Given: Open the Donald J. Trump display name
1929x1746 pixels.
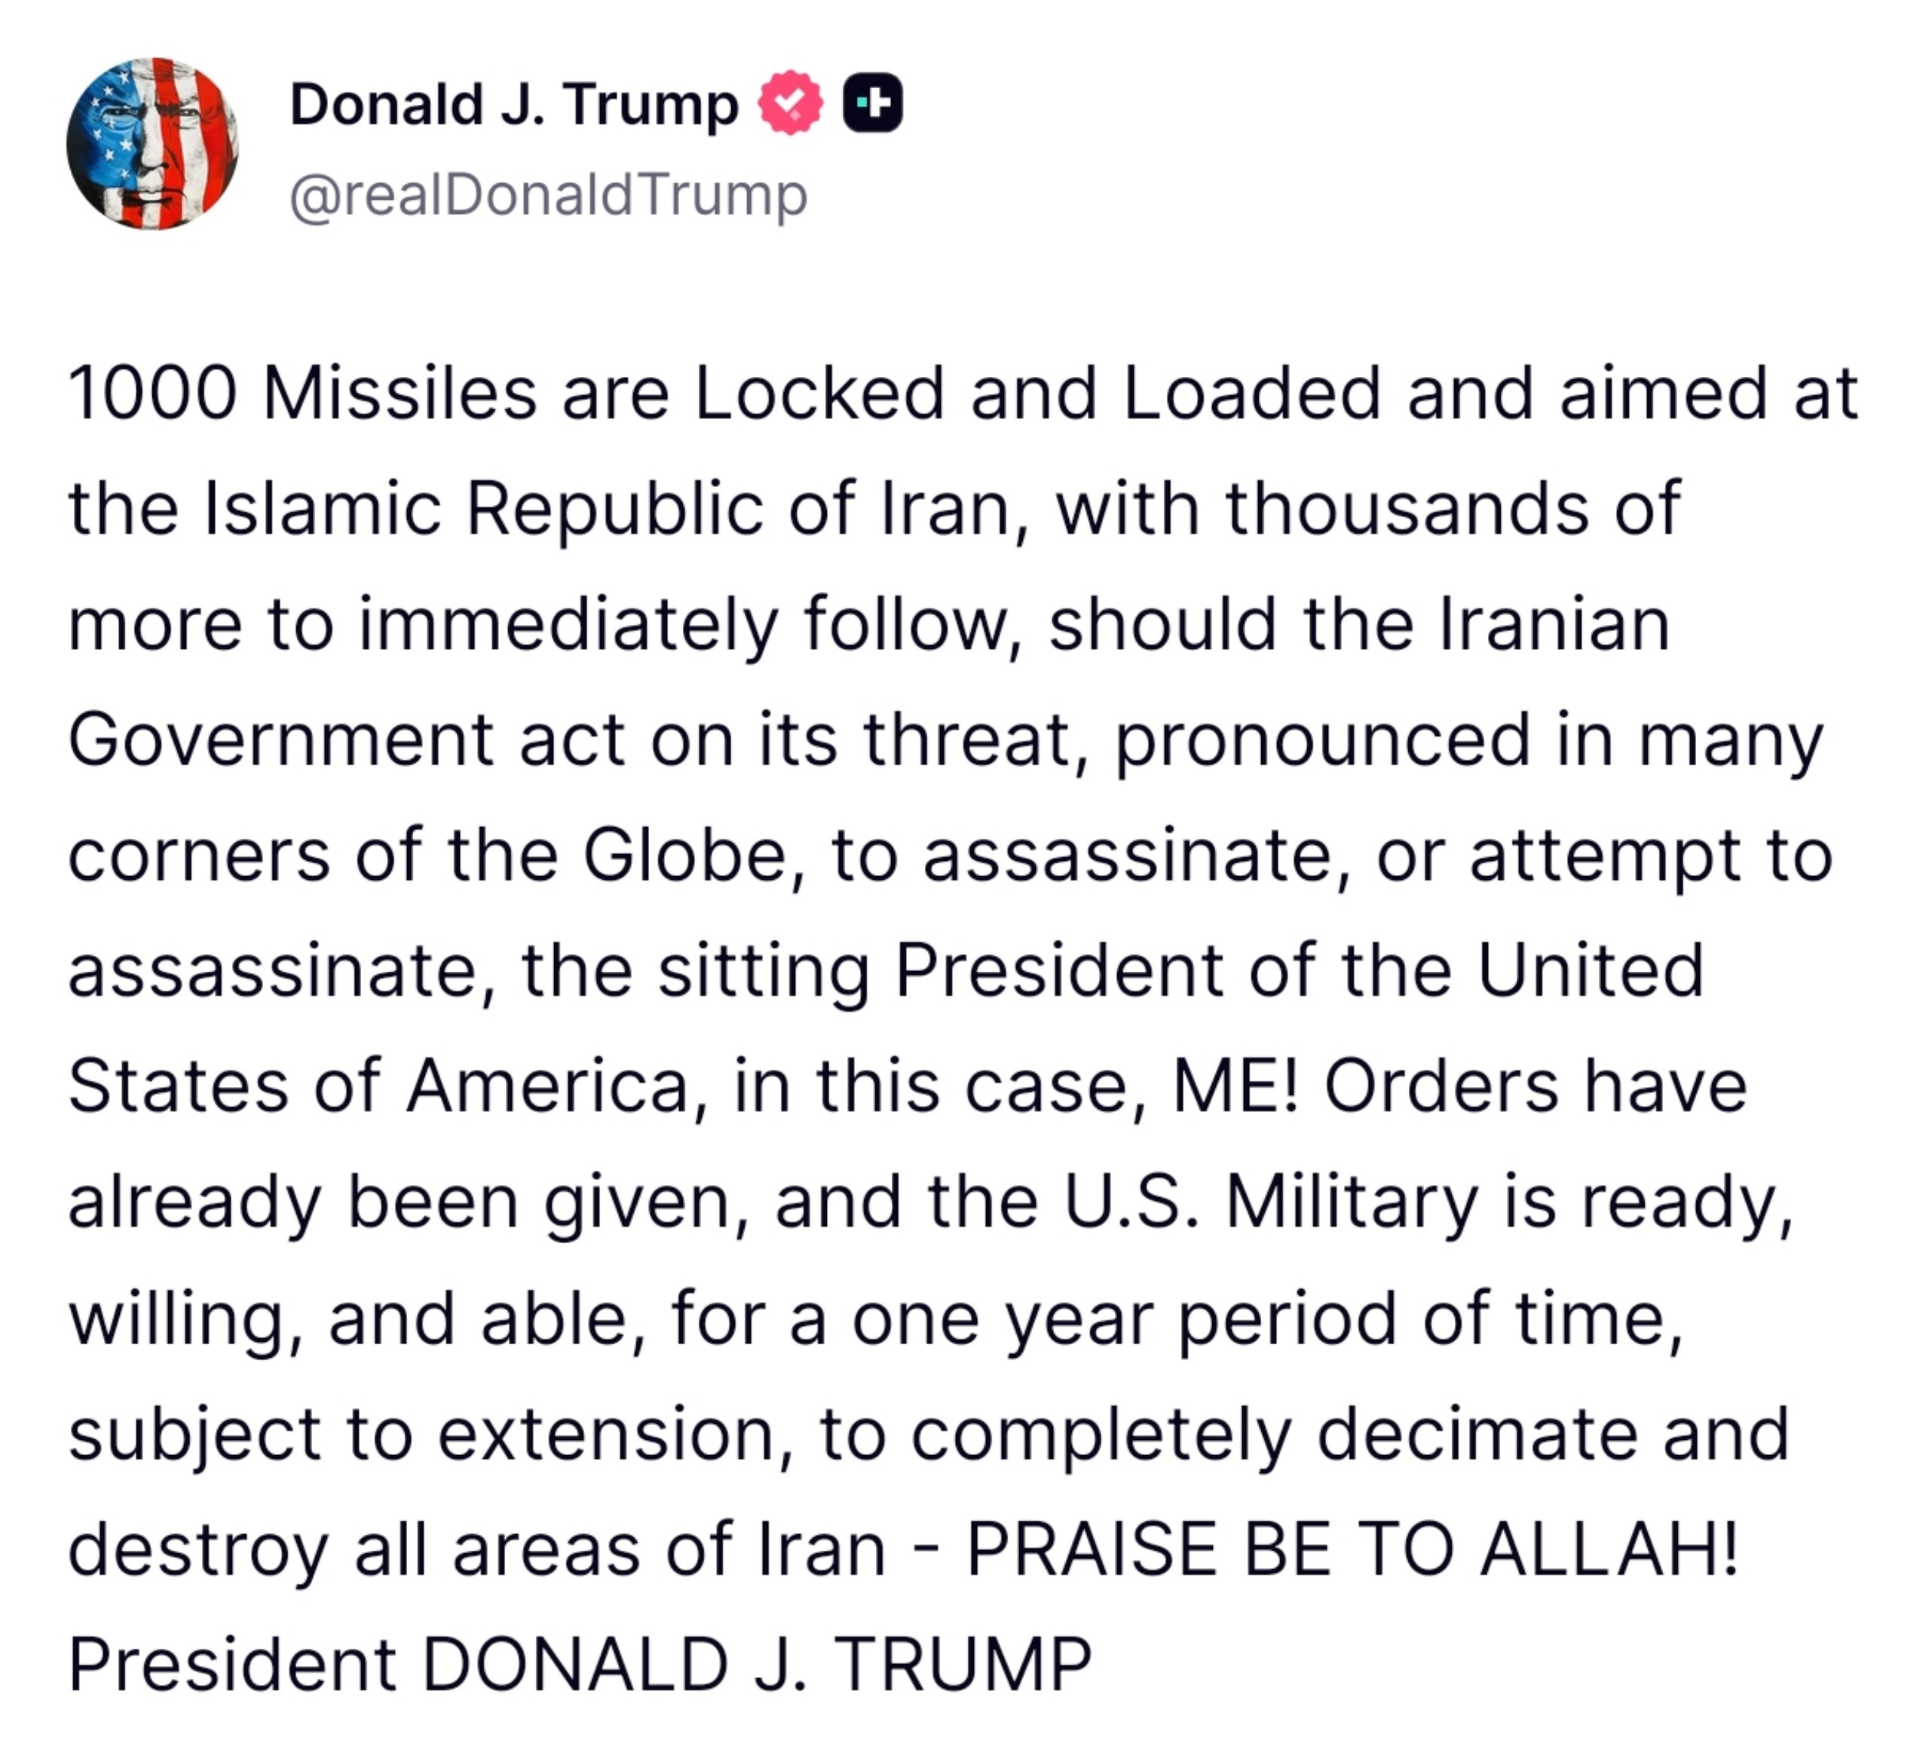Looking at the screenshot, I should click(x=514, y=104).
